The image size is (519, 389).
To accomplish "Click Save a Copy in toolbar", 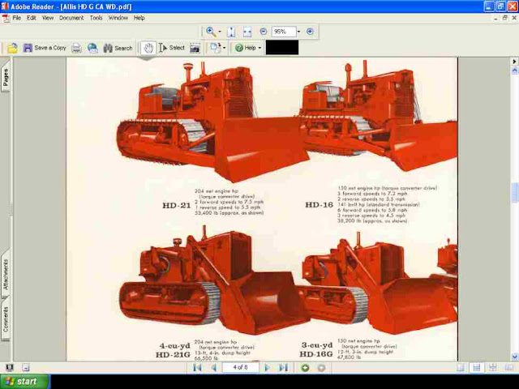I will click(x=45, y=48).
